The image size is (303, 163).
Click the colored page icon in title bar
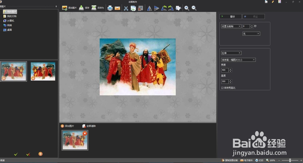pyautogui.click(x=279, y=2)
